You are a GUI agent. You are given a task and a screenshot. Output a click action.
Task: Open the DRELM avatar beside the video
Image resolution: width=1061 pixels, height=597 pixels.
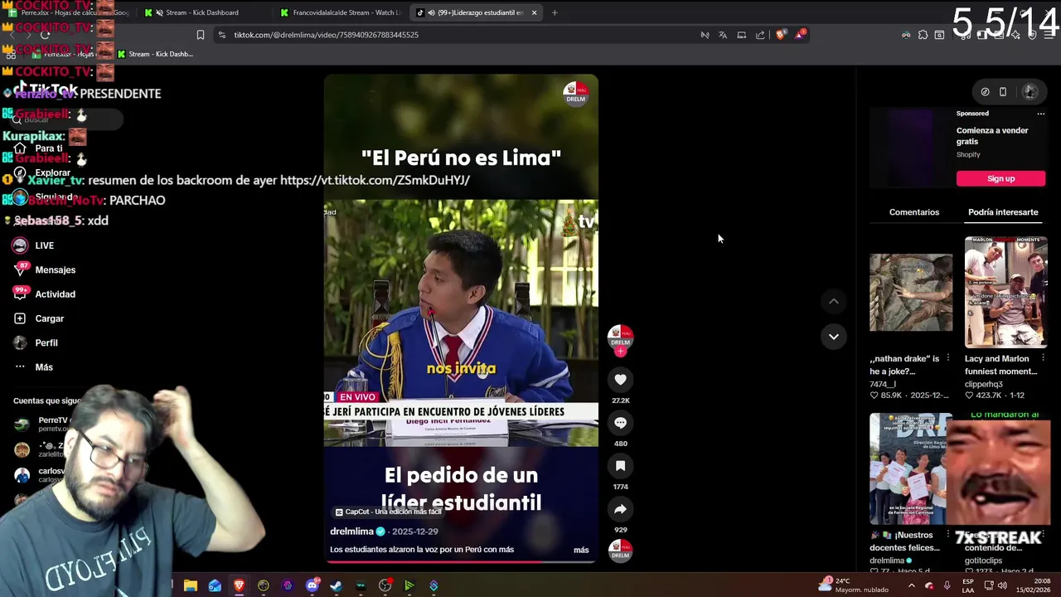pos(620,337)
